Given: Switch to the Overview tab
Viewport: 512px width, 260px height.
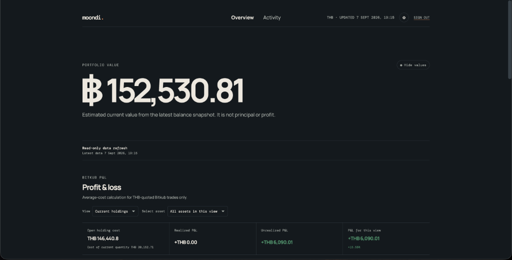Looking at the screenshot, I should [x=242, y=17].
